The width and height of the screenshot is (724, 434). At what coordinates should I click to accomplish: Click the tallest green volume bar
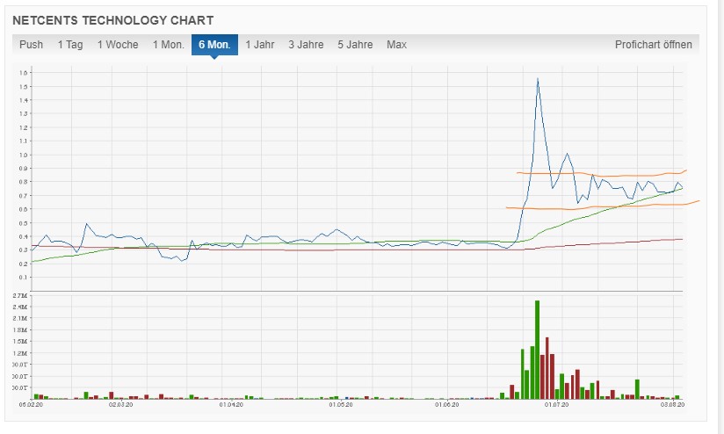click(x=537, y=350)
